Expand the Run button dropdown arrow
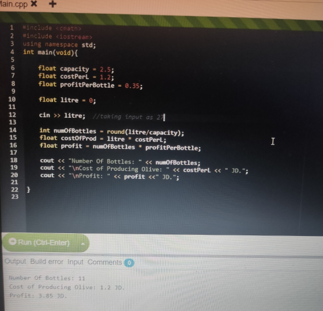The height and width of the screenshot is (311, 323). coord(83,243)
